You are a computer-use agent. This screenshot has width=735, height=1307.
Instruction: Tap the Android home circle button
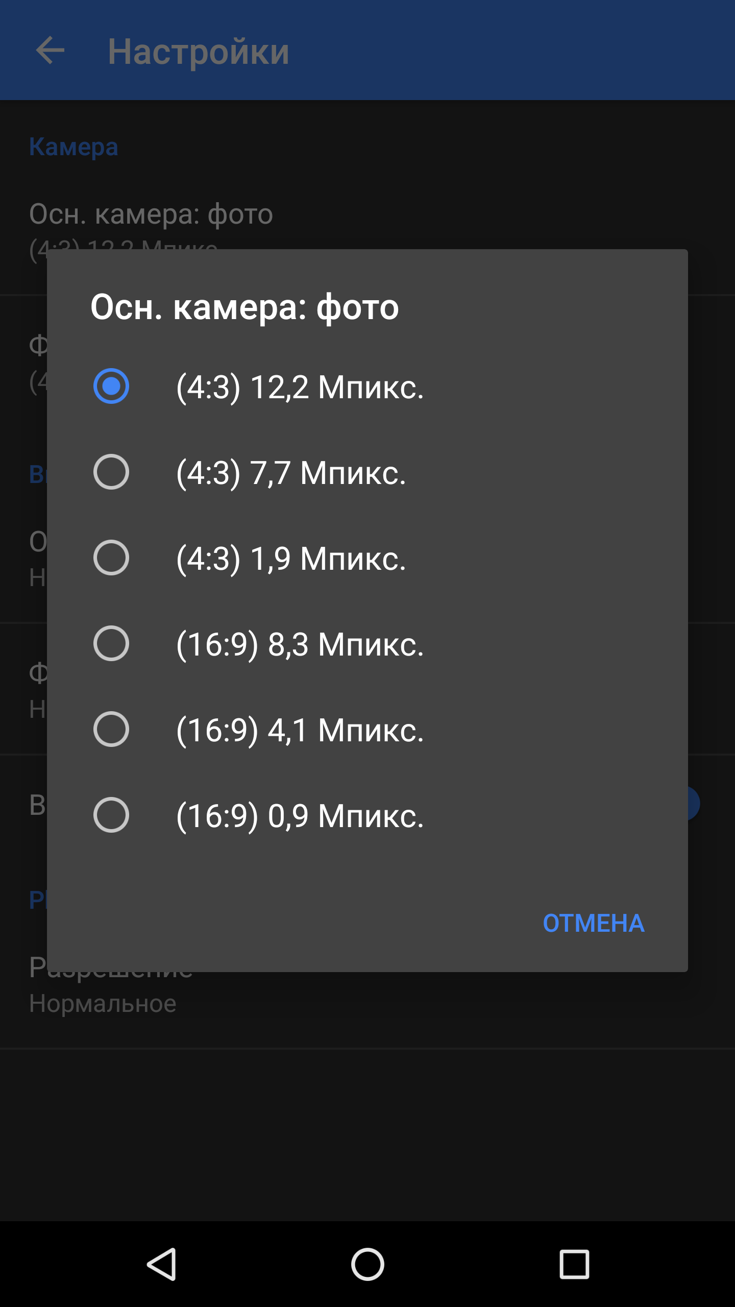tap(367, 1264)
